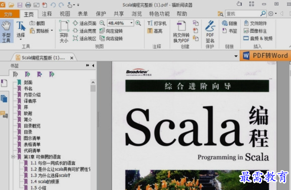Select the Typewriter (打字机) tool

click(157, 23)
